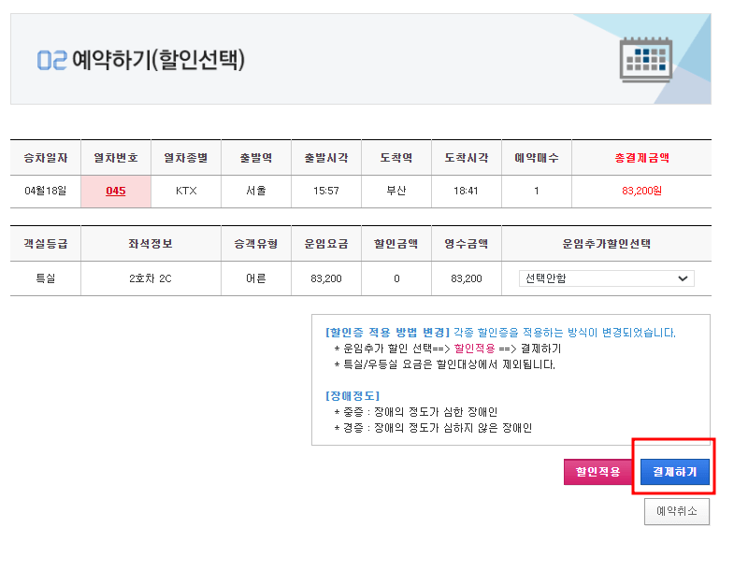Click the 예약매수 value 1 cell
The height and width of the screenshot is (584, 734).
coord(537,191)
